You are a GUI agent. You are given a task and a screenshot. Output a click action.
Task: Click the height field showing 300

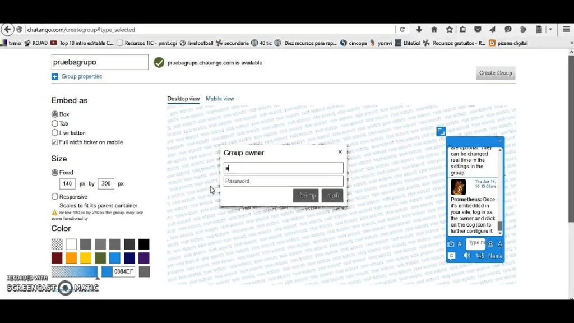coord(106,184)
